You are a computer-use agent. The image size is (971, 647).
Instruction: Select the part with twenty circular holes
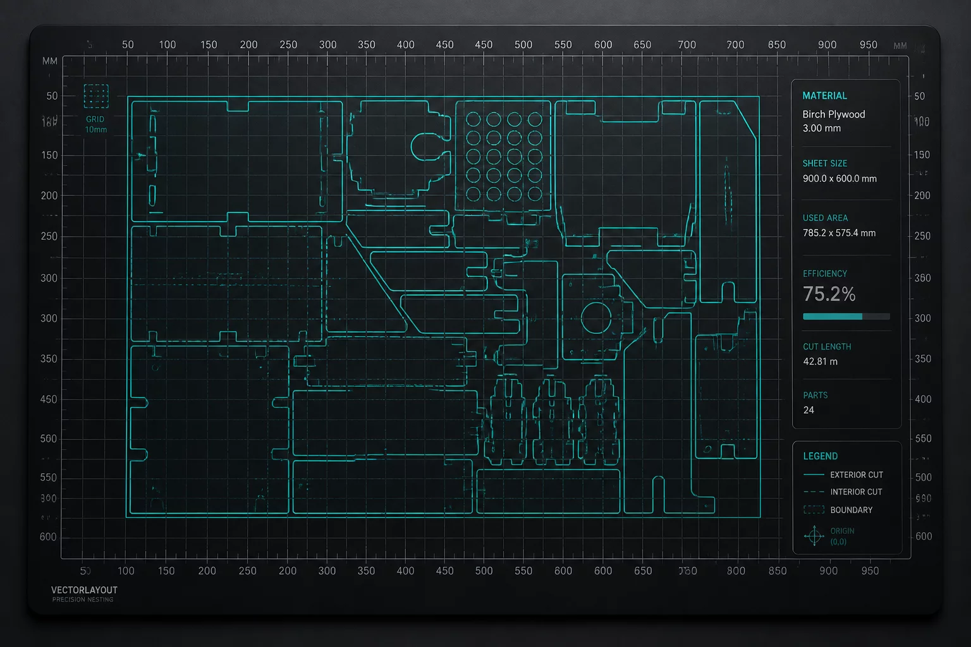[x=503, y=155]
